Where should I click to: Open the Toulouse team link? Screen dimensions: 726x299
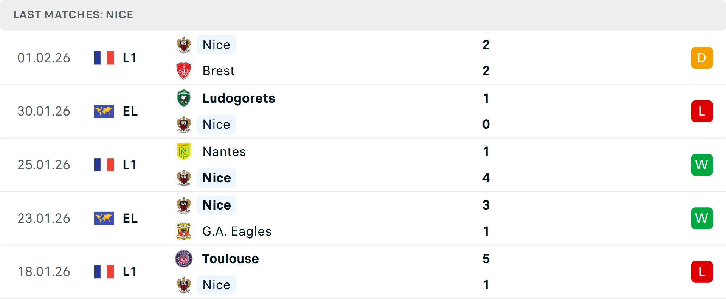[230, 259]
